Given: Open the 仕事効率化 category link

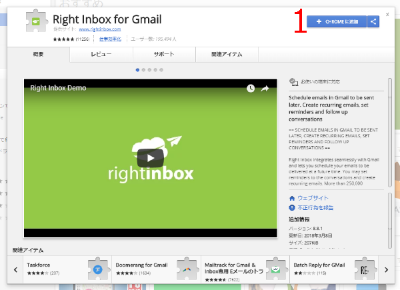Looking at the screenshot, I should (x=110, y=39).
